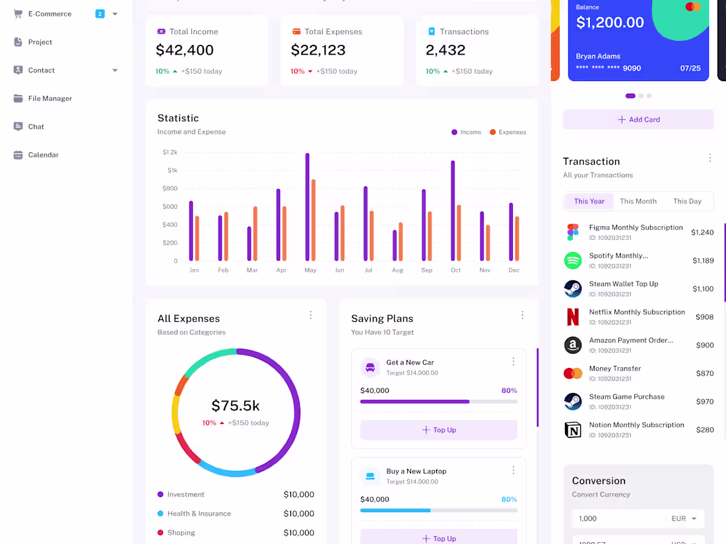Switch to the This Month tab
The height and width of the screenshot is (544, 726).
pos(638,201)
